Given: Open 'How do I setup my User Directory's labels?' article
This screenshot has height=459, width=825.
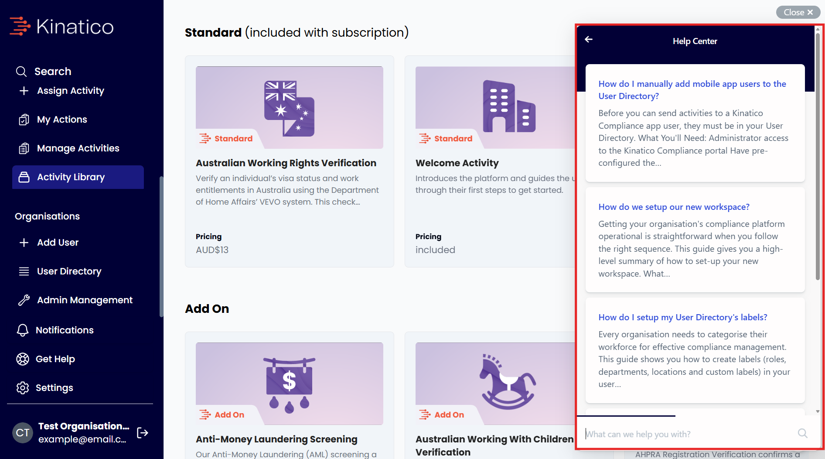Looking at the screenshot, I should (683, 317).
